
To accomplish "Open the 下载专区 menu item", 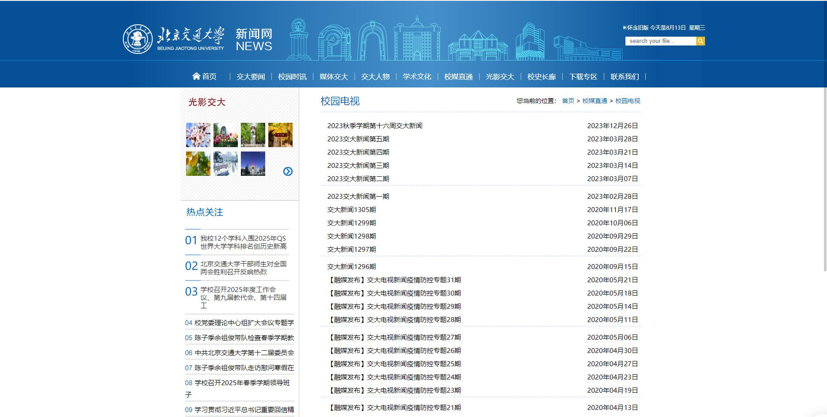I will (583, 76).
